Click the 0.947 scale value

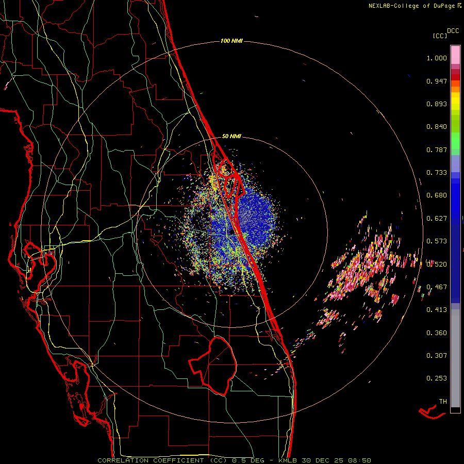click(437, 81)
